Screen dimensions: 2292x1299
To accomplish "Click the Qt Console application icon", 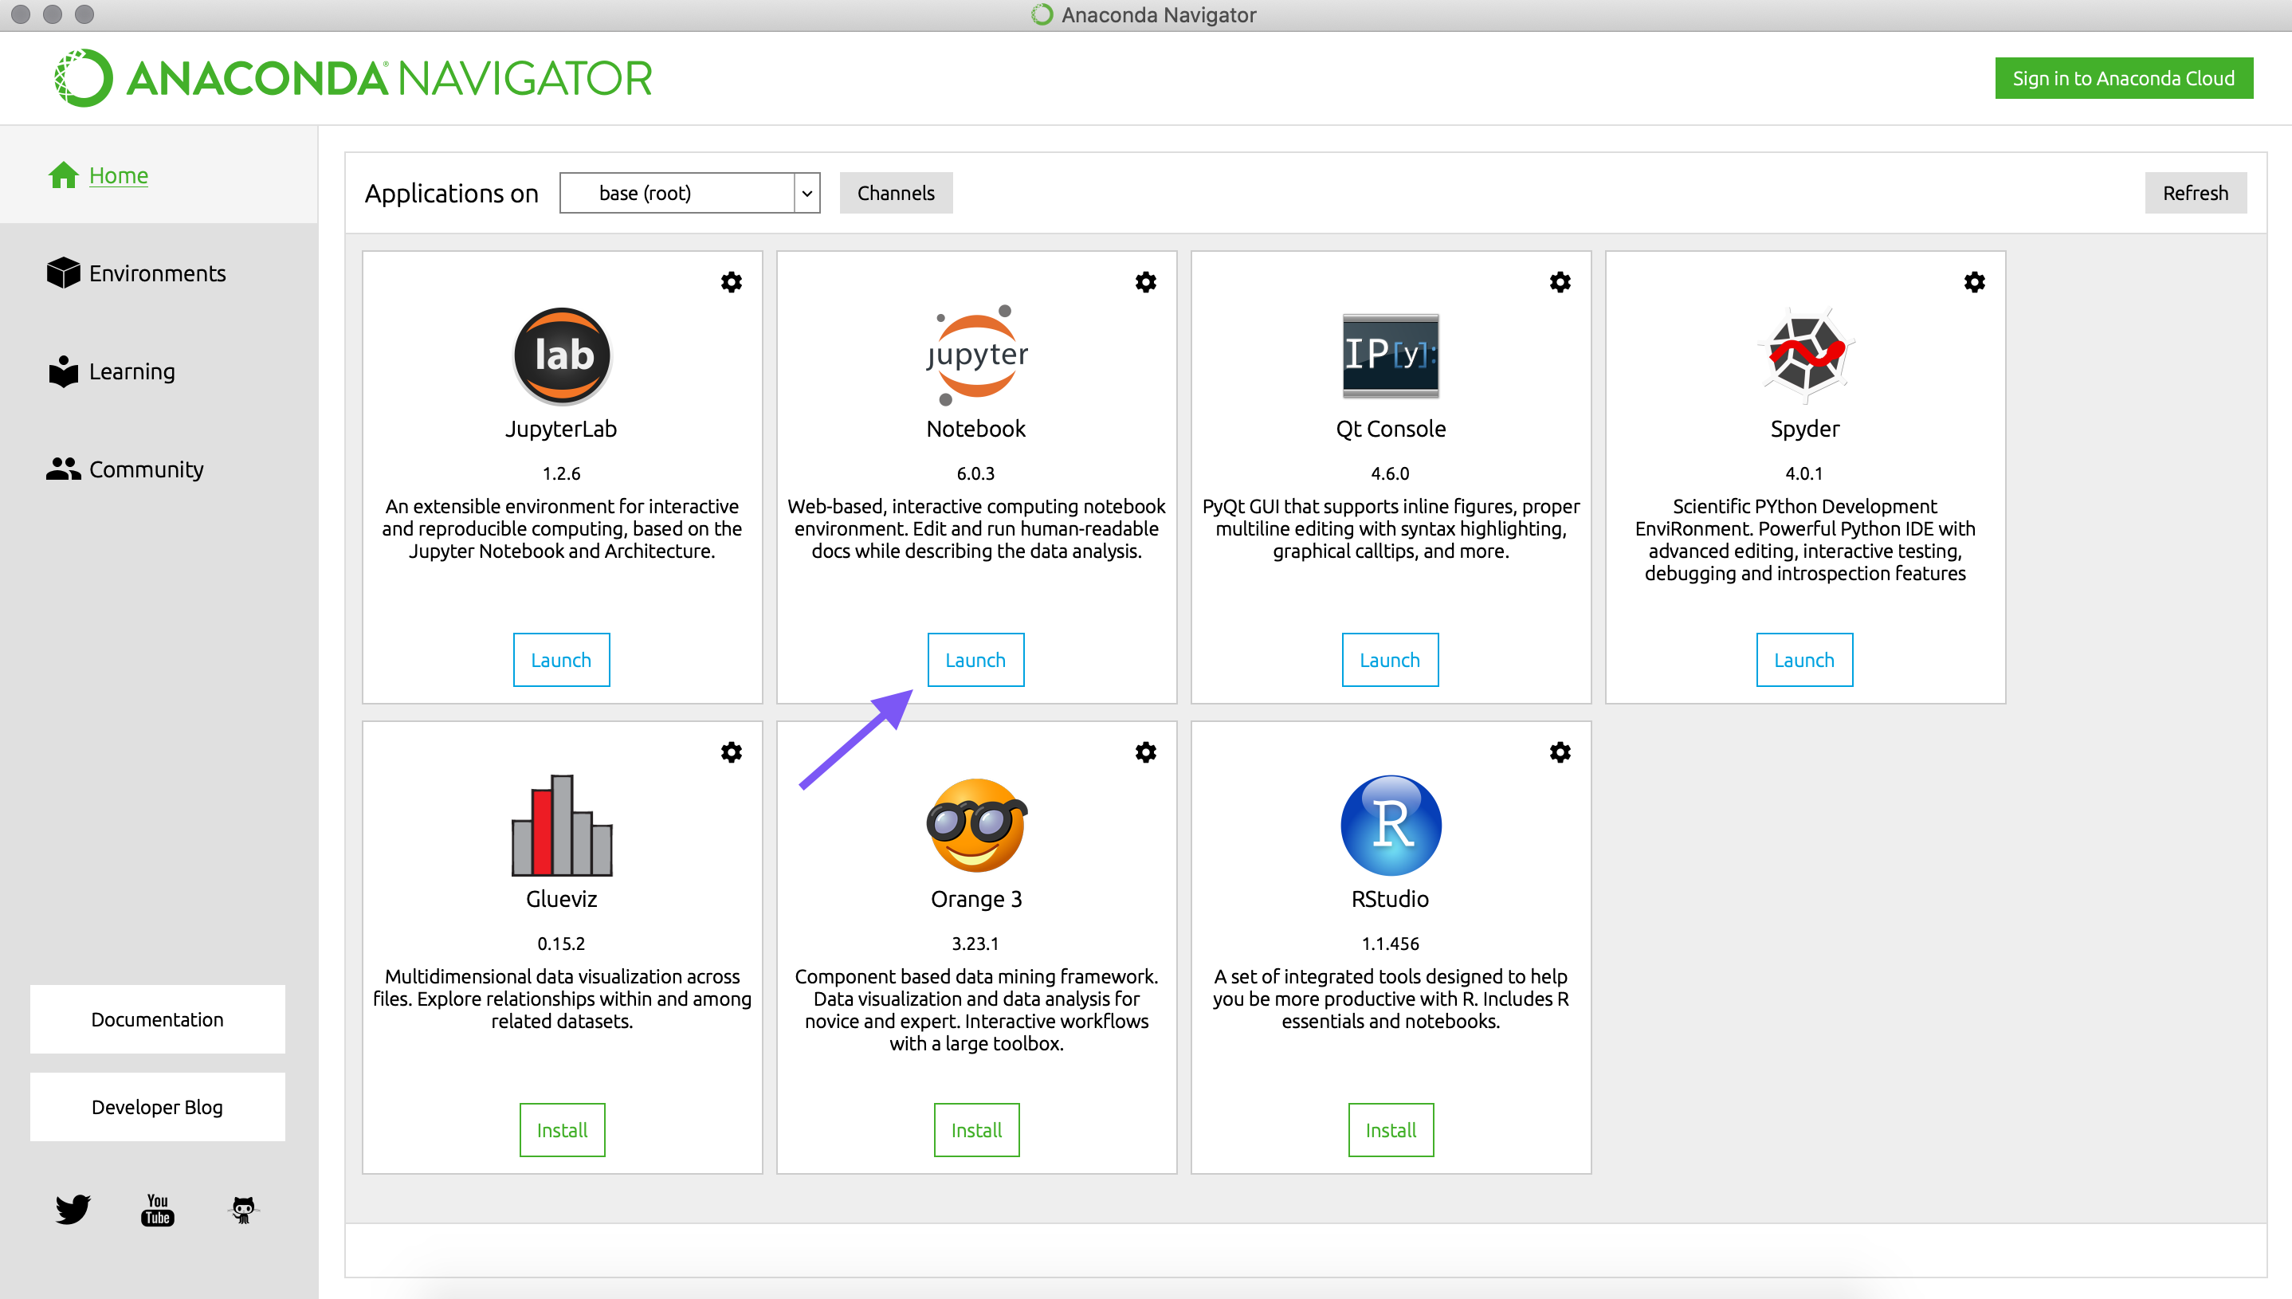I will pyautogui.click(x=1391, y=353).
